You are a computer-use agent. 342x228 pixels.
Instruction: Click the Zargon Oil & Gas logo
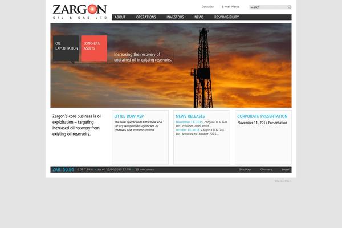point(80,12)
